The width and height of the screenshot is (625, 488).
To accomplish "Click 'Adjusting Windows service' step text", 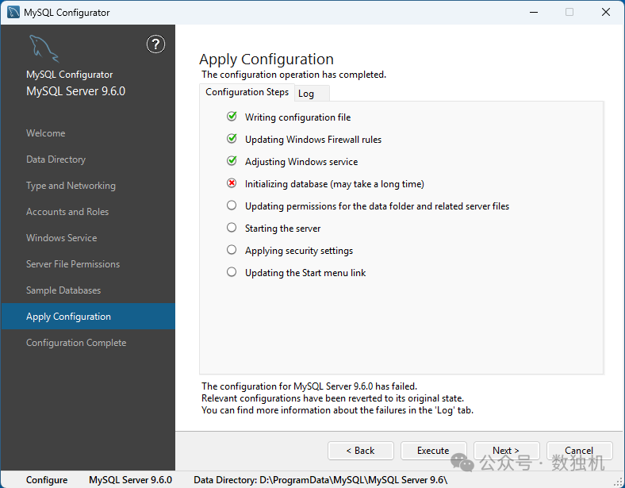I will [x=301, y=162].
